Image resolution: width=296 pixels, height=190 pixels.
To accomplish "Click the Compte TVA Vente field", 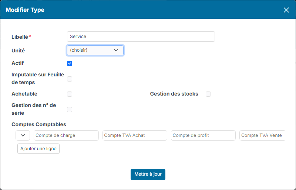I will [x=262, y=135].
